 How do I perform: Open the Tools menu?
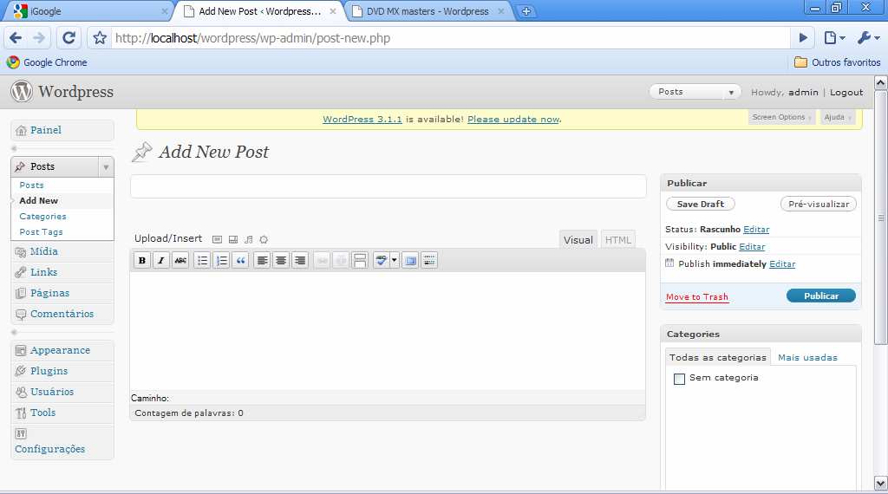[43, 413]
